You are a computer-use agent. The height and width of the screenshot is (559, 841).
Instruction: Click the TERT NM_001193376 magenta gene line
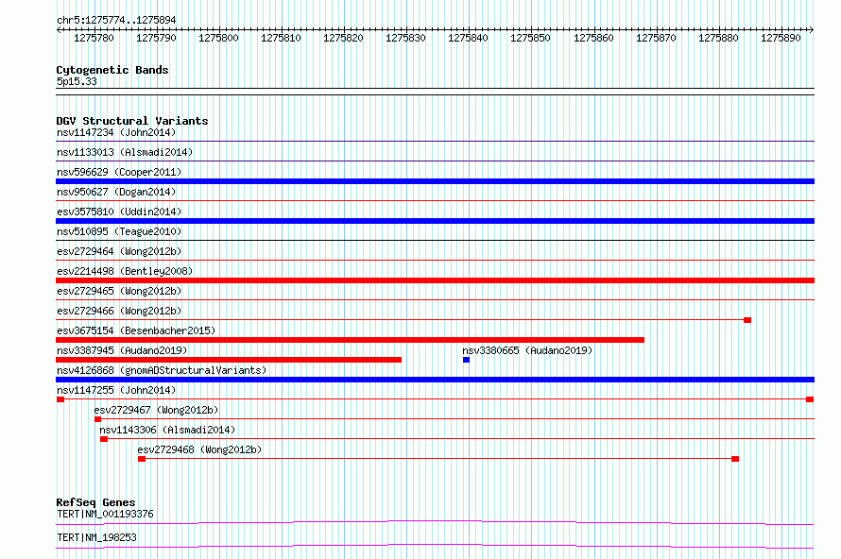coord(435,522)
